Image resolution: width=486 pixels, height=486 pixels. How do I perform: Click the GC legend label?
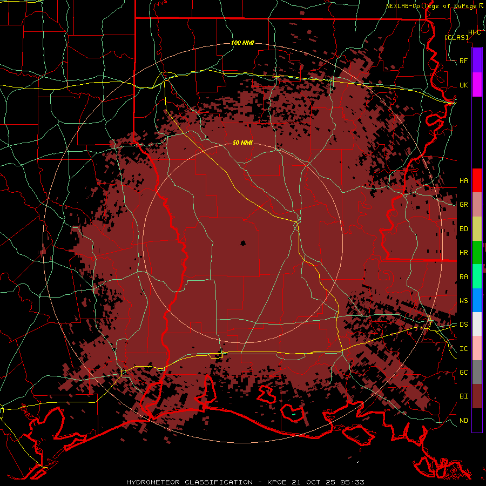tap(464, 373)
